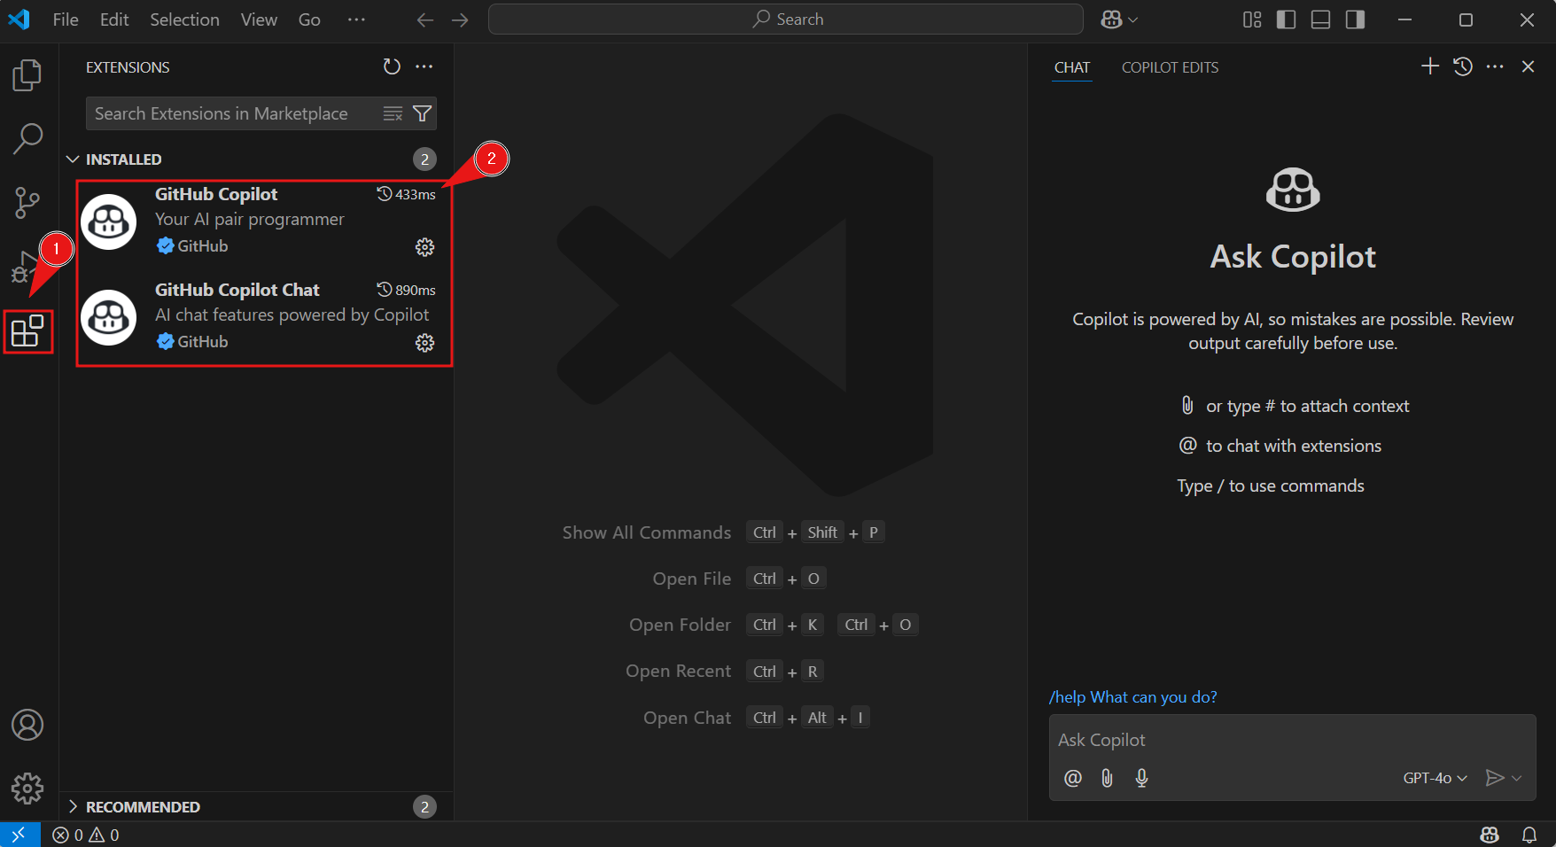
Task: Click GitHub Copilot 433ms activation time
Action: click(407, 194)
